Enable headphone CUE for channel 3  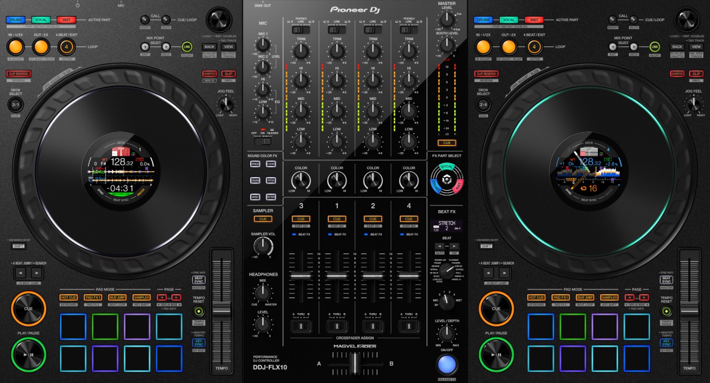pyautogui.click(x=301, y=219)
